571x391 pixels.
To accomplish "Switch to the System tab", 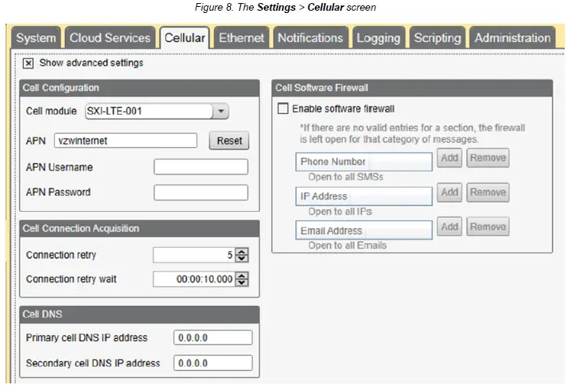I will [x=36, y=37].
